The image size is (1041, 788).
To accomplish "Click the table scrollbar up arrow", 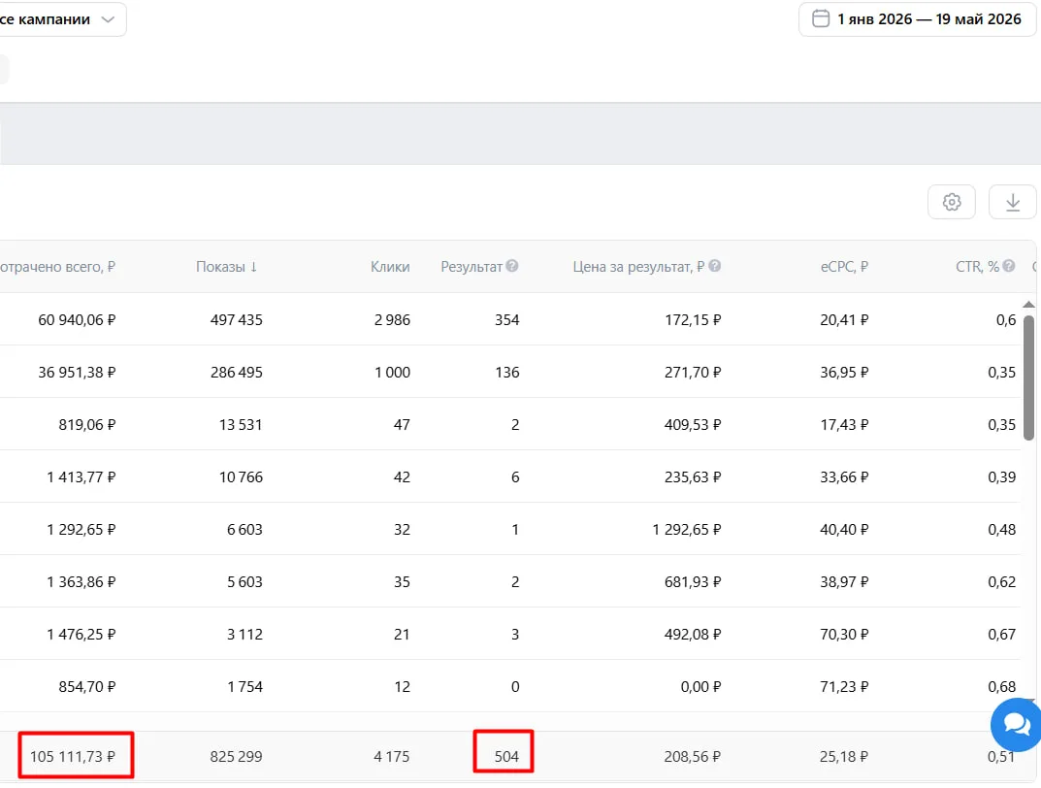I will [1028, 305].
